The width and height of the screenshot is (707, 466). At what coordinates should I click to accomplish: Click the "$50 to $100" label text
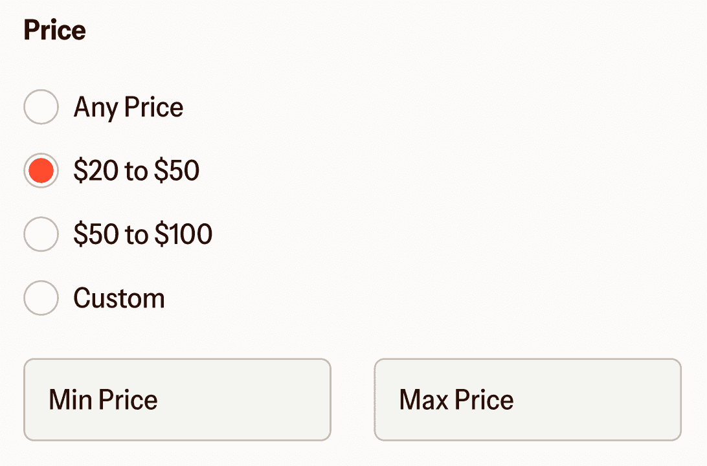143,234
